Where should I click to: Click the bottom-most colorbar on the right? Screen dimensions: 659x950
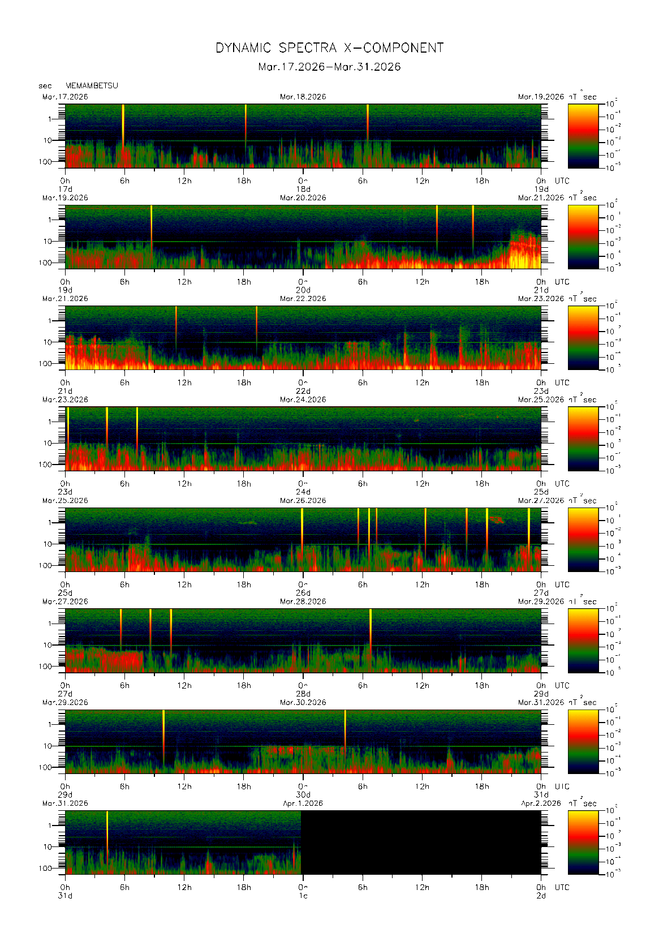pyautogui.click(x=583, y=842)
